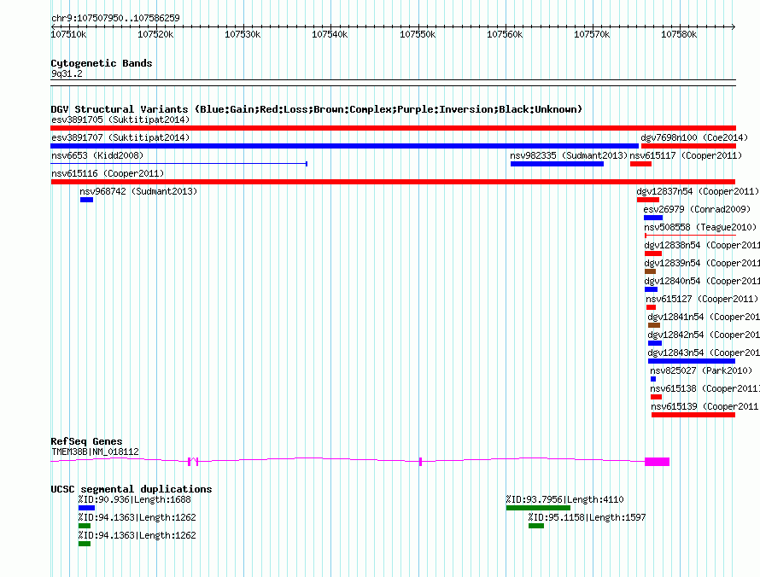Click the large magenta TMEM38B exon block
The width and height of the screenshot is (760, 577).
pyautogui.click(x=657, y=462)
